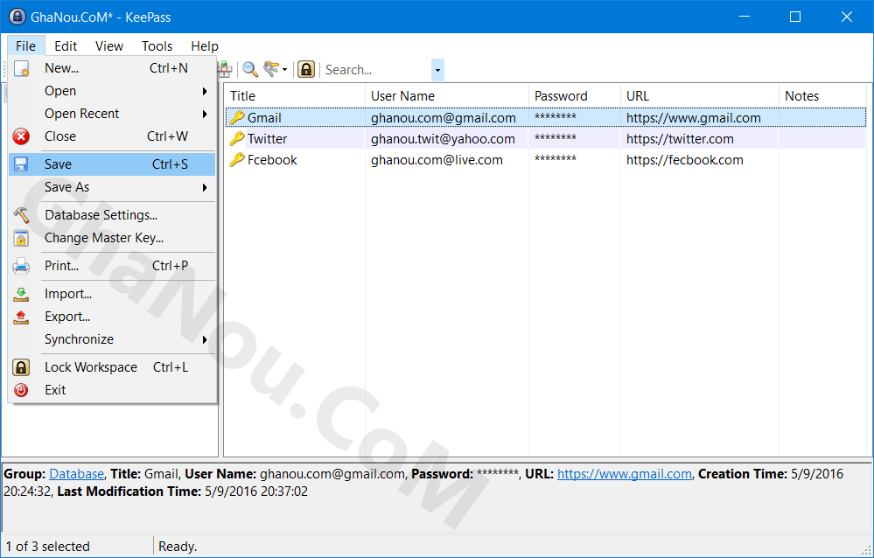Screen dimensions: 874x558
Task: Choose New... from the File menu
Action: coord(112,68)
